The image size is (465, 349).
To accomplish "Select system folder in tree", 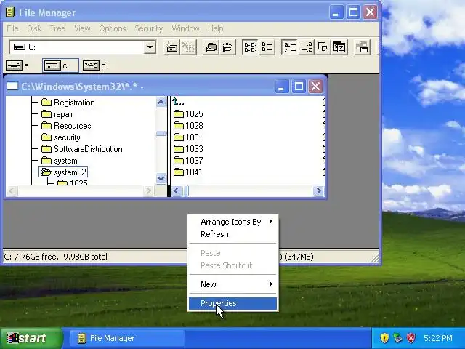I will pyautogui.click(x=60, y=161).
